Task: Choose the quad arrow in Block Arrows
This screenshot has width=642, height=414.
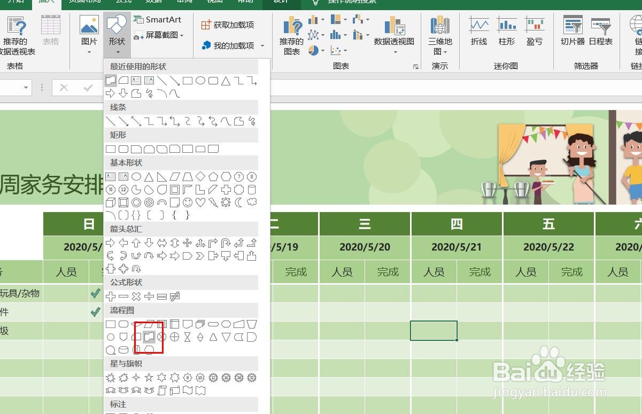Action: coord(188,243)
